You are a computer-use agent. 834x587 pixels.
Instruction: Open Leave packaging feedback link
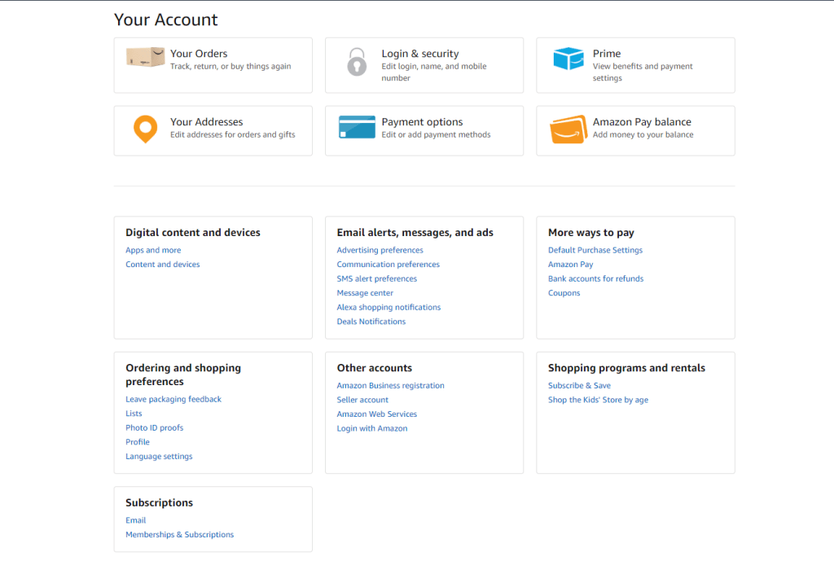tap(173, 399)
